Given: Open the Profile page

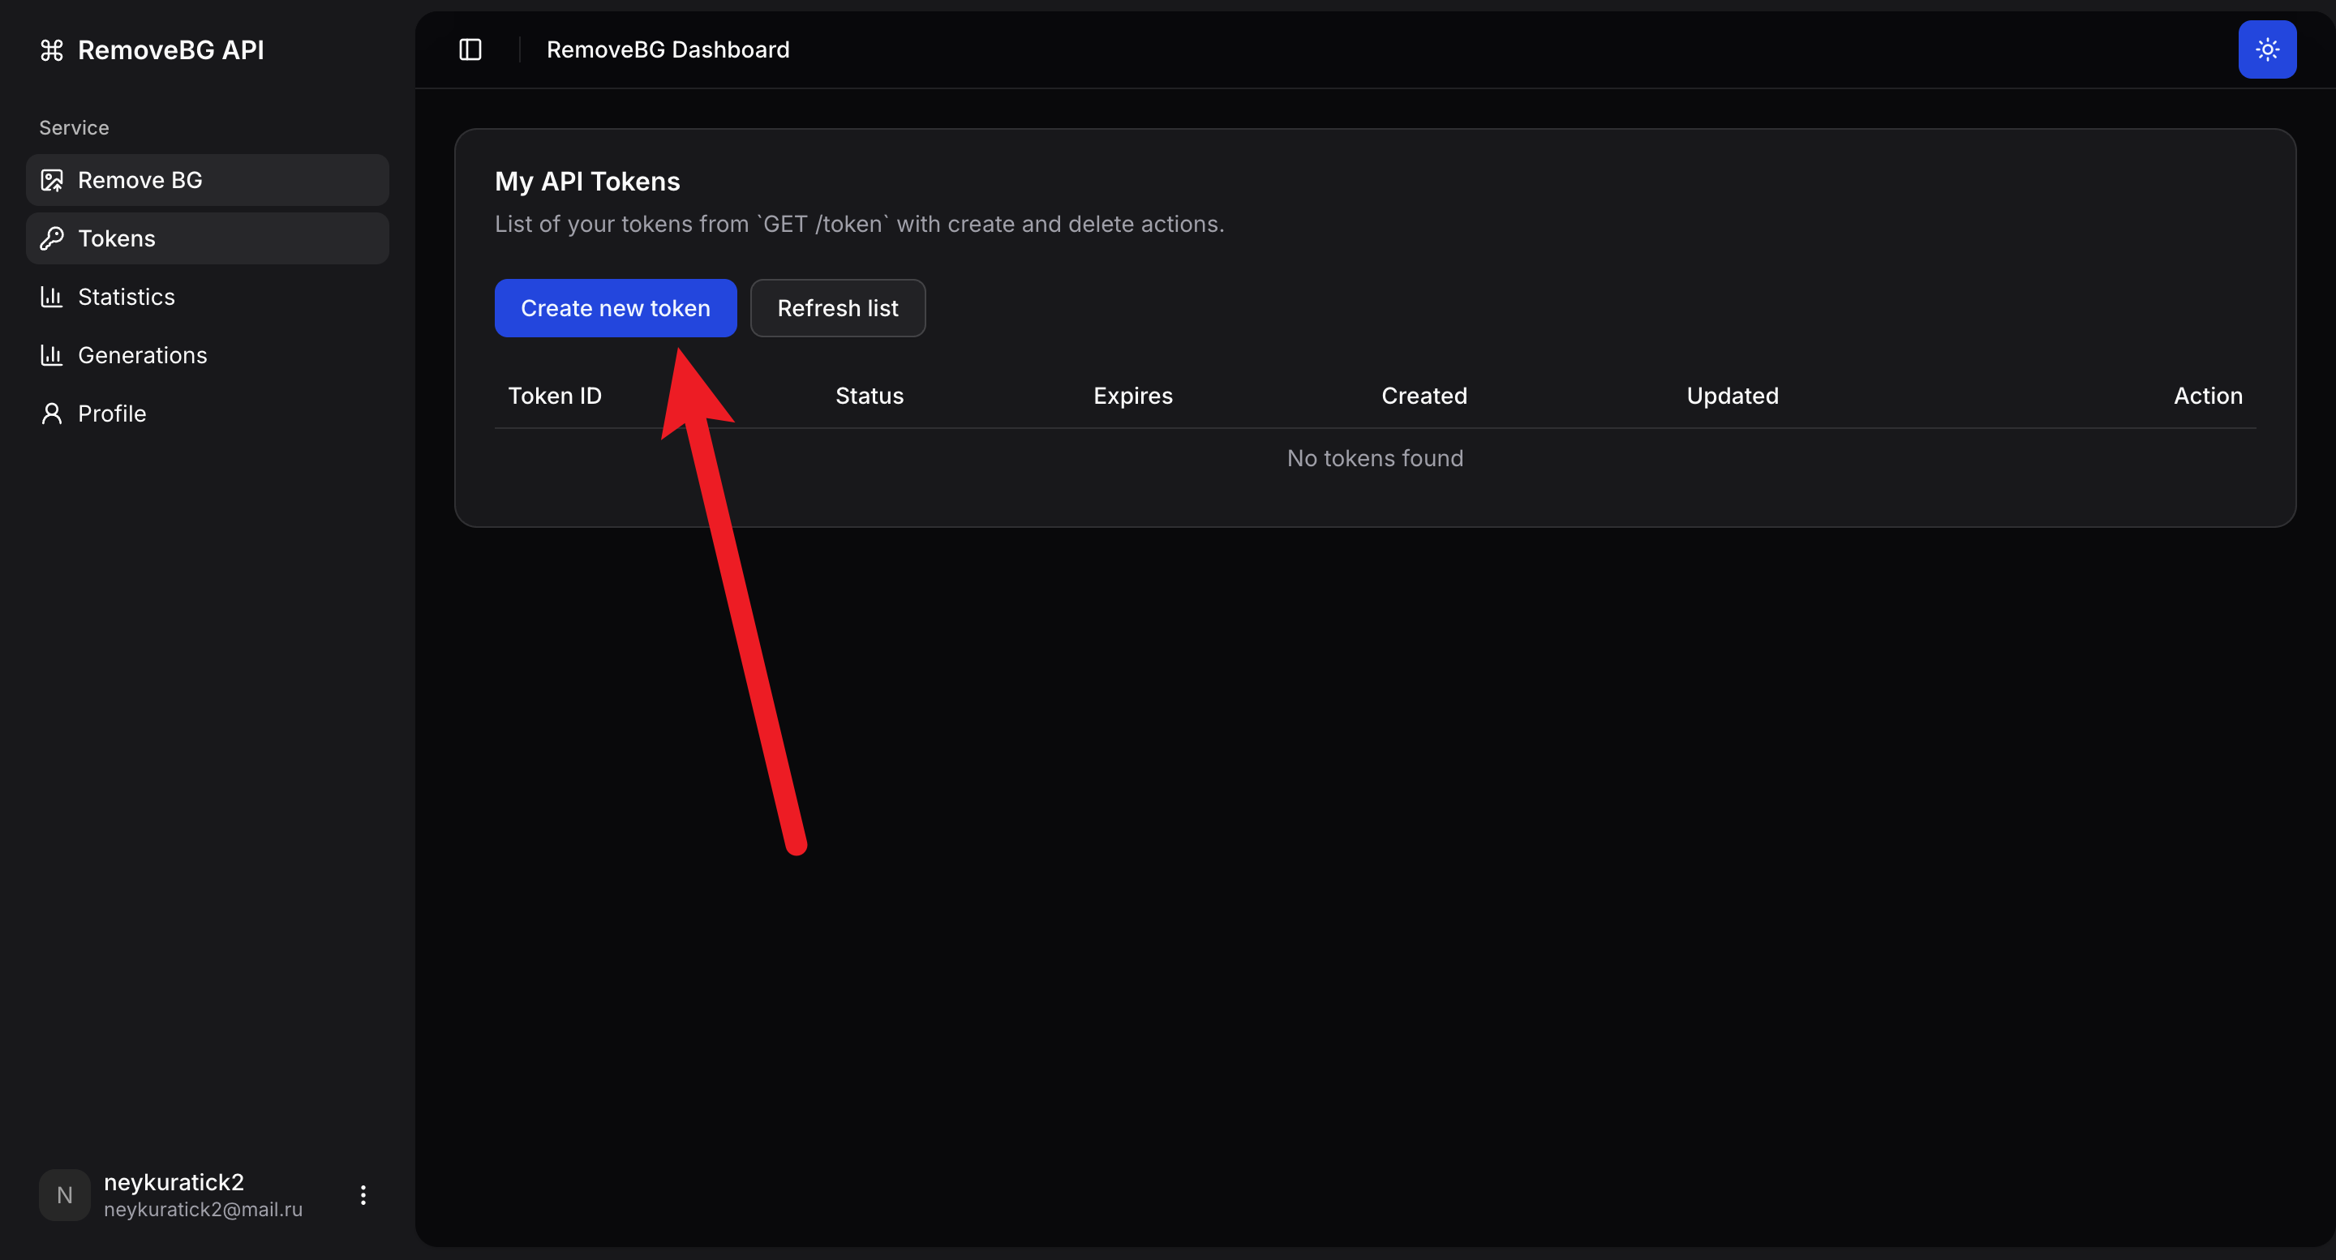Looking at the screenshot, I should click(x=112, y=414).
